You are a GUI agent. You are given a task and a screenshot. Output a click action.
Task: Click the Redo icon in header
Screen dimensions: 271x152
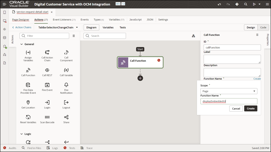pos(228,4)
